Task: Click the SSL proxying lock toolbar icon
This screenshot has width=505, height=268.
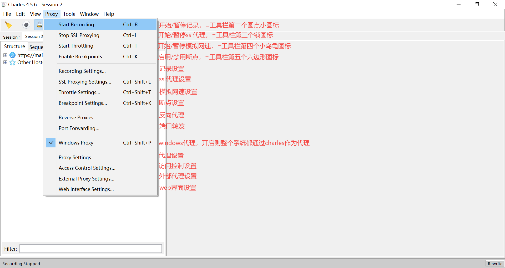Action: pyautogui.click(x=39, y=25)
